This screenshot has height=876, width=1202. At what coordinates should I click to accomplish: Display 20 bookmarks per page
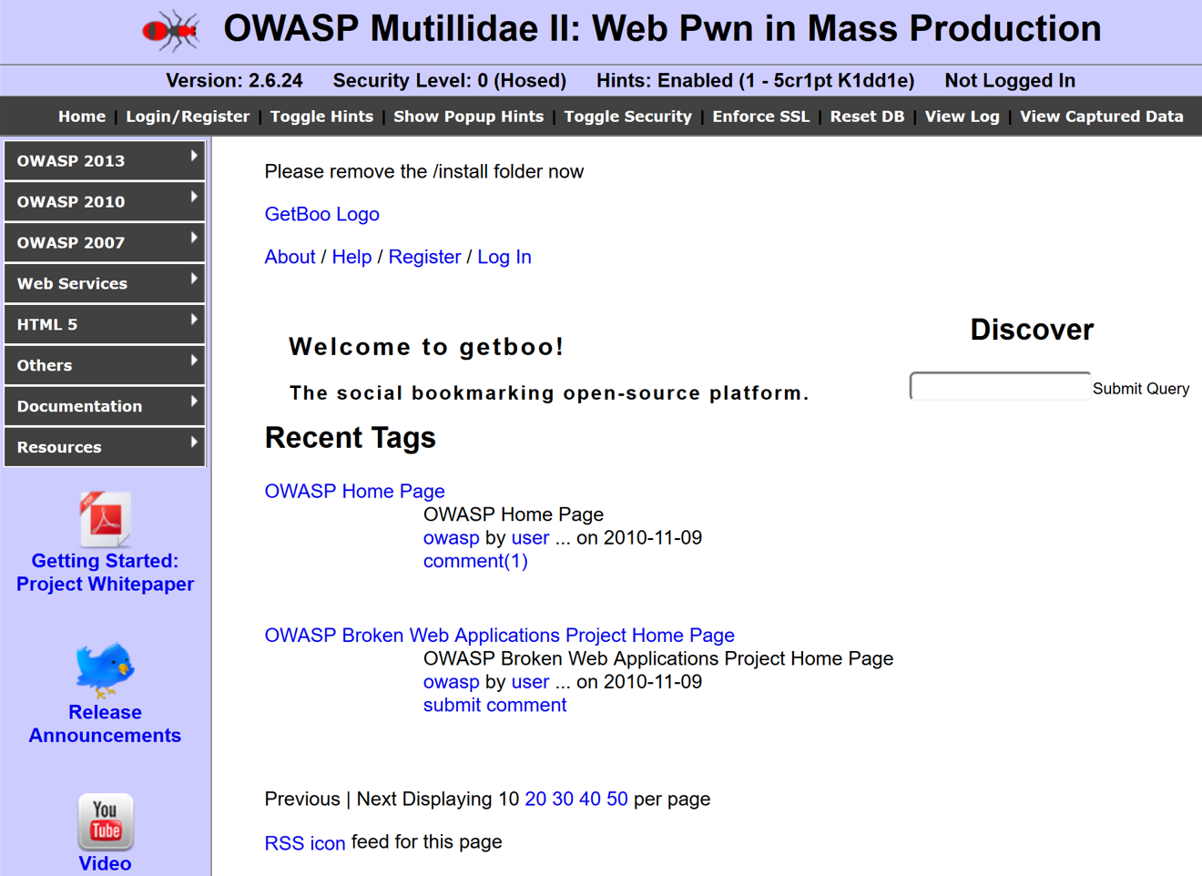(x=535, y=799)
